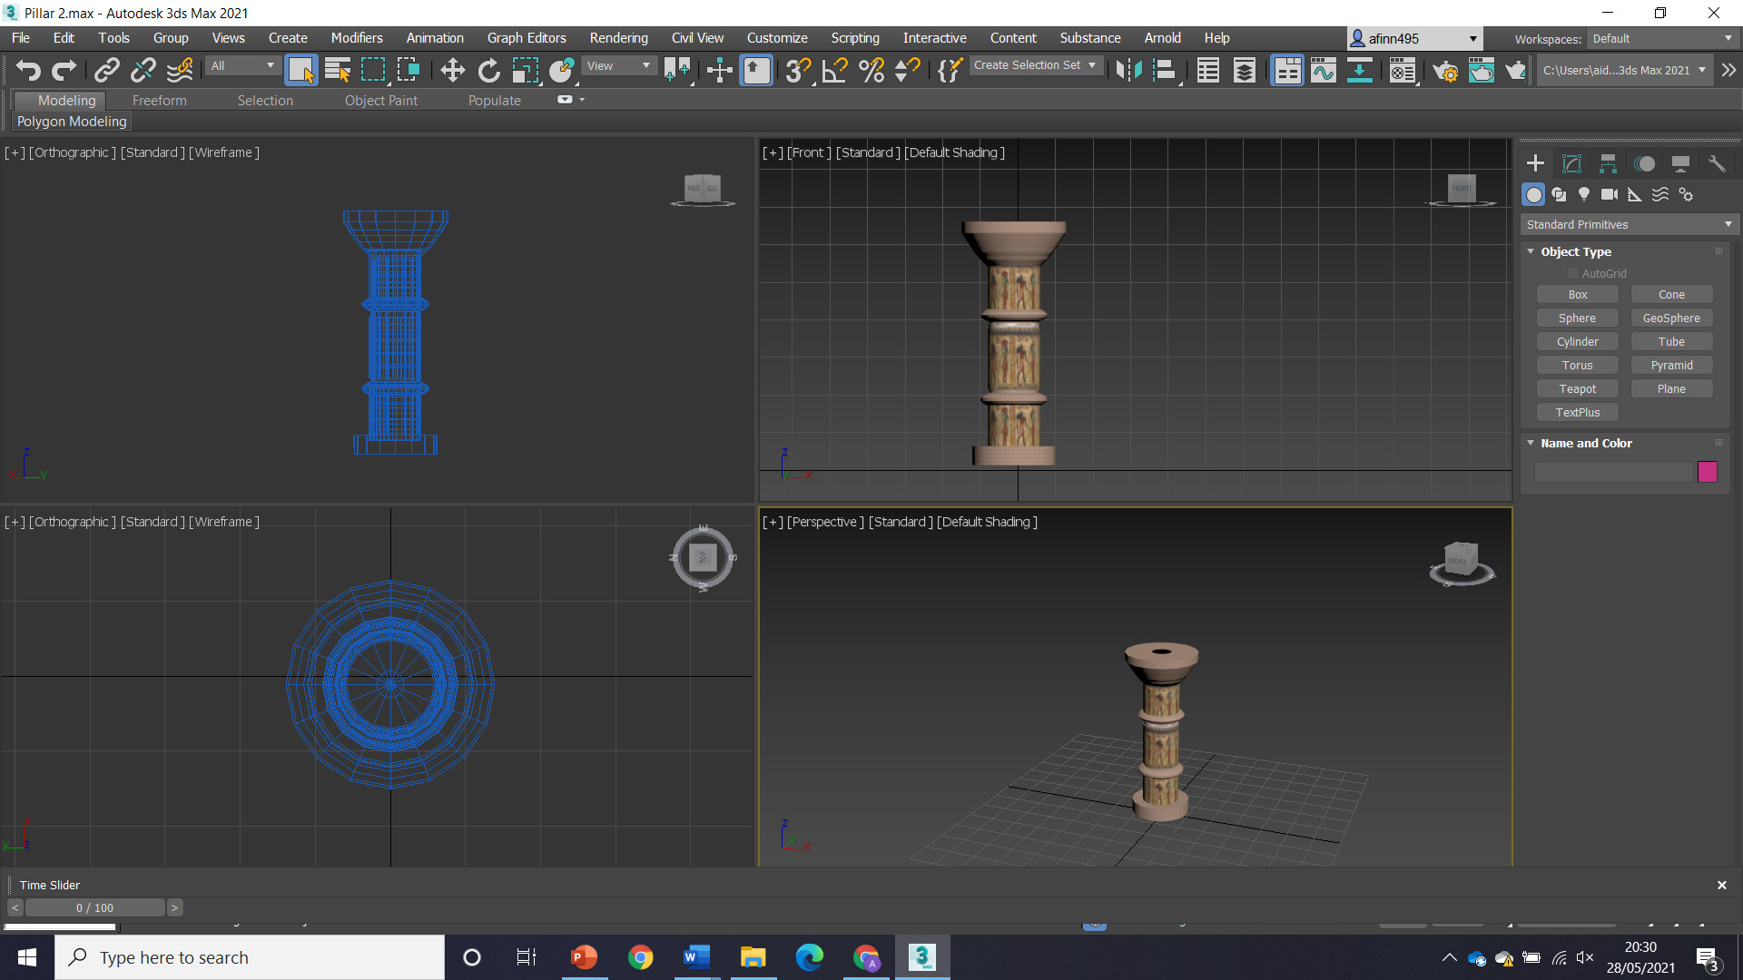Switch to the Modify panel

click(1571, 162)
